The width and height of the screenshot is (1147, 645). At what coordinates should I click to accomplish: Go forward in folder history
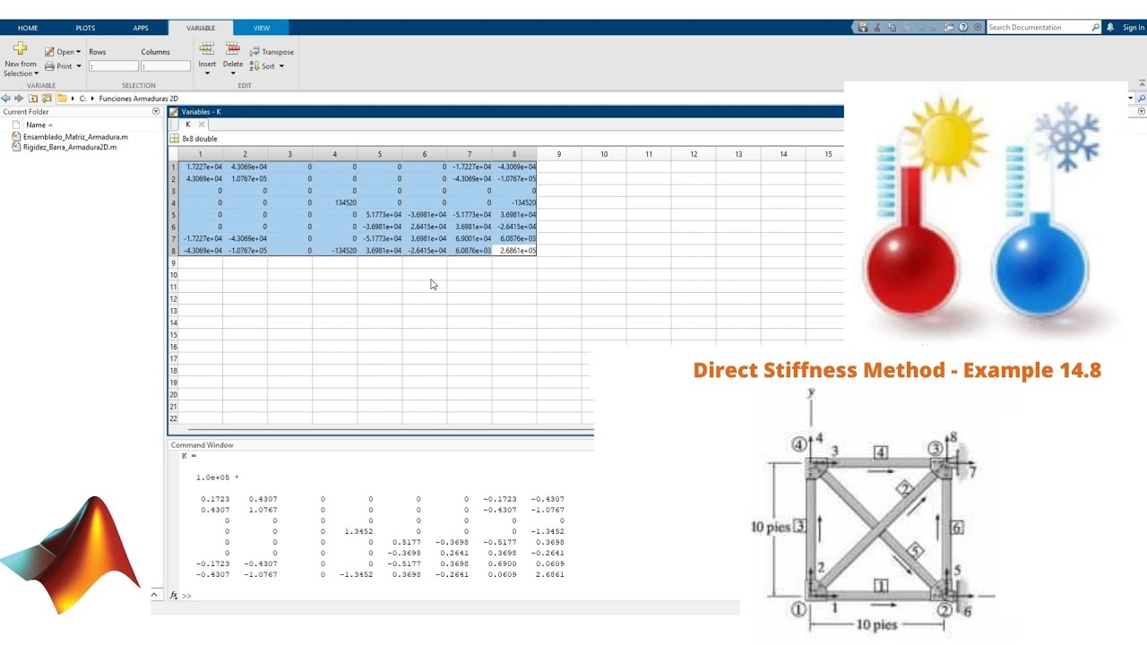[18, 99]
